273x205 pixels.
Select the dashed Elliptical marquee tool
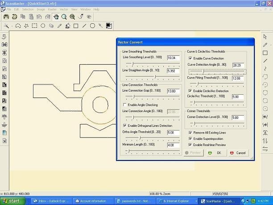pos(43,26)
